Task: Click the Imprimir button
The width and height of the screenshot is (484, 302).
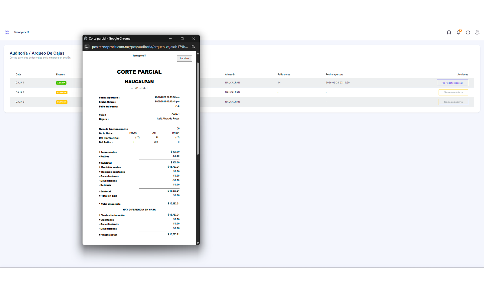Action: tap(185, 58)
